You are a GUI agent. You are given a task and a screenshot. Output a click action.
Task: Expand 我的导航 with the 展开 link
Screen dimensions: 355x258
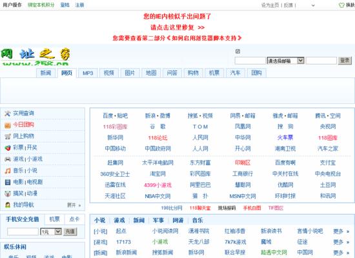pos(74,205)
